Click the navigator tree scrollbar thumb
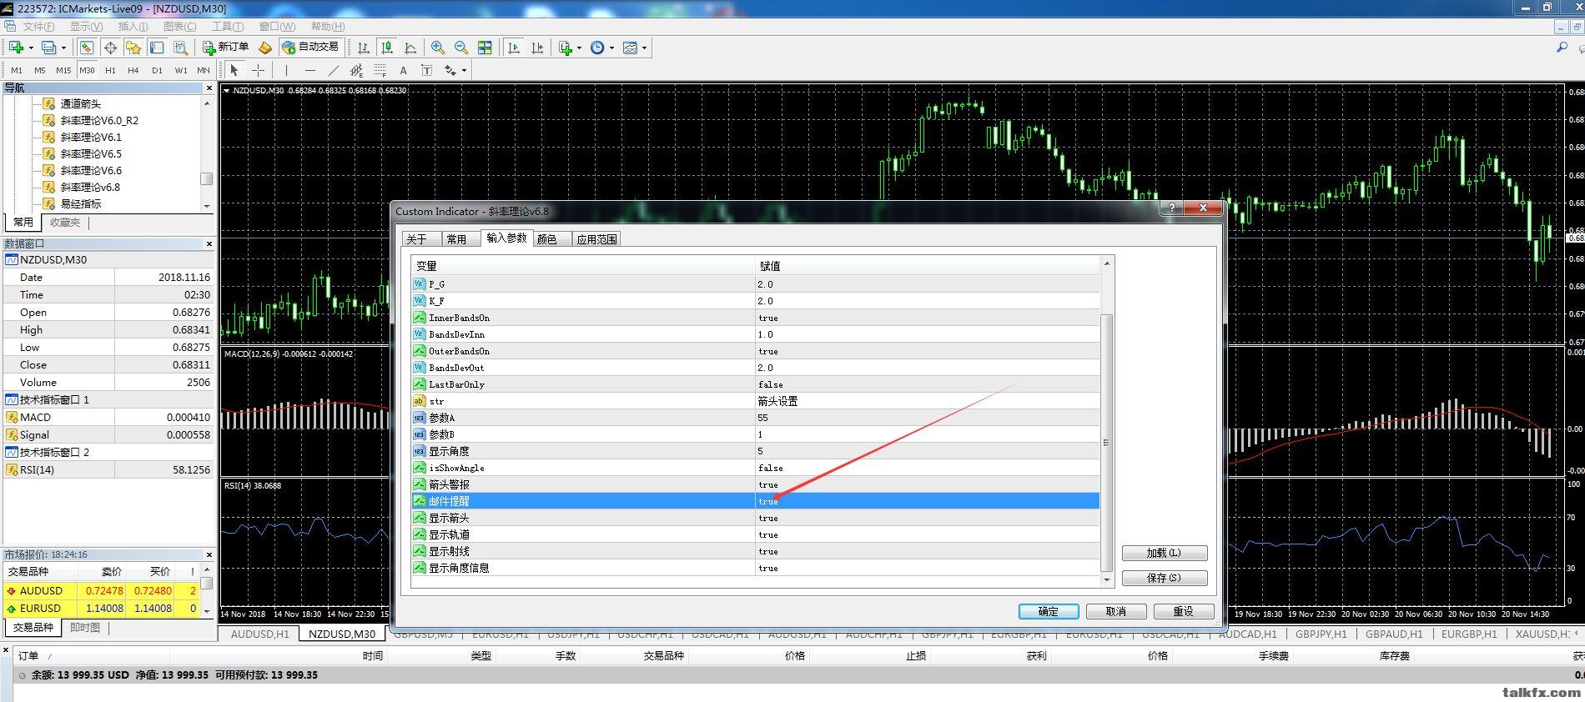 point(207,178)
